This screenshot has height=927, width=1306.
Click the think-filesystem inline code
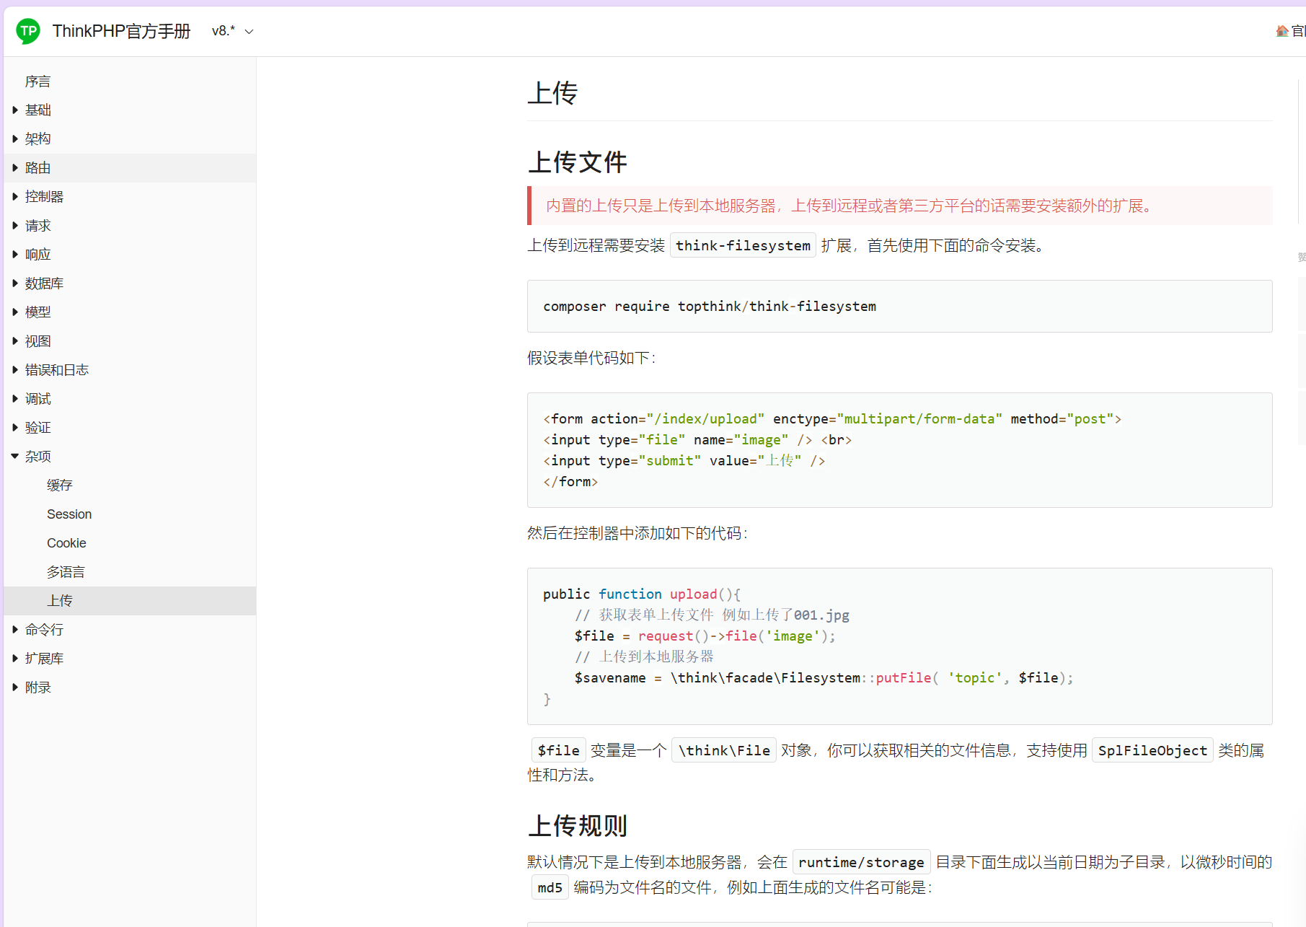(743, 245)
